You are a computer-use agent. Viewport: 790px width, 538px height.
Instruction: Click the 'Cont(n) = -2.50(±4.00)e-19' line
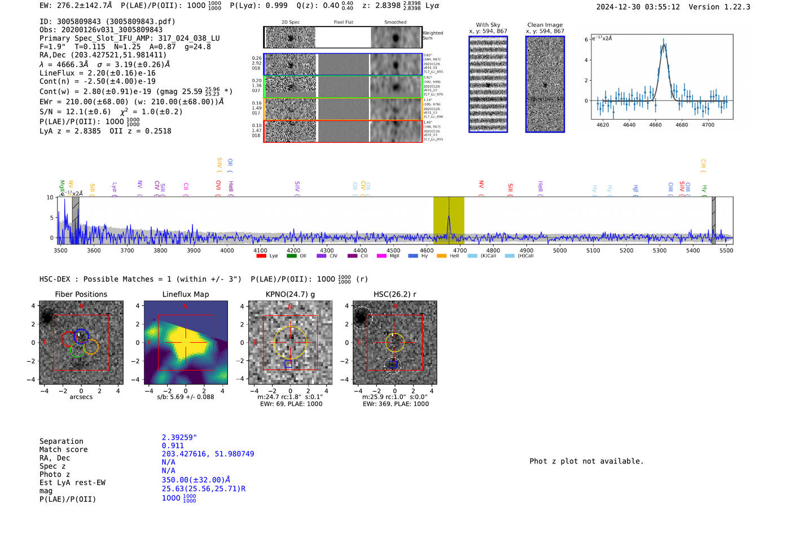(98, 81)
